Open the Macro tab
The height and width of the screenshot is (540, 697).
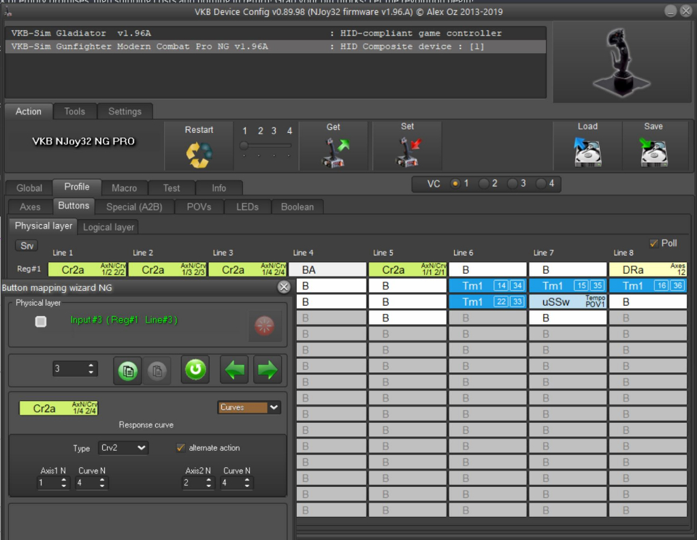coord(124,188)
